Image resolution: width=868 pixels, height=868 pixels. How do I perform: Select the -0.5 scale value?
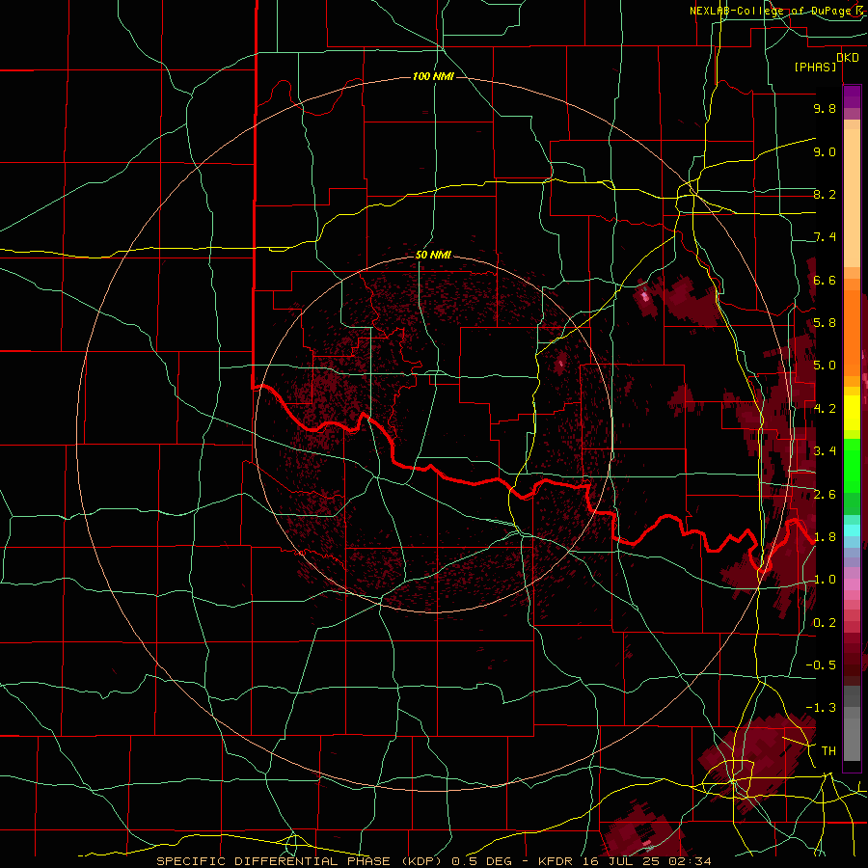point(821,665)
